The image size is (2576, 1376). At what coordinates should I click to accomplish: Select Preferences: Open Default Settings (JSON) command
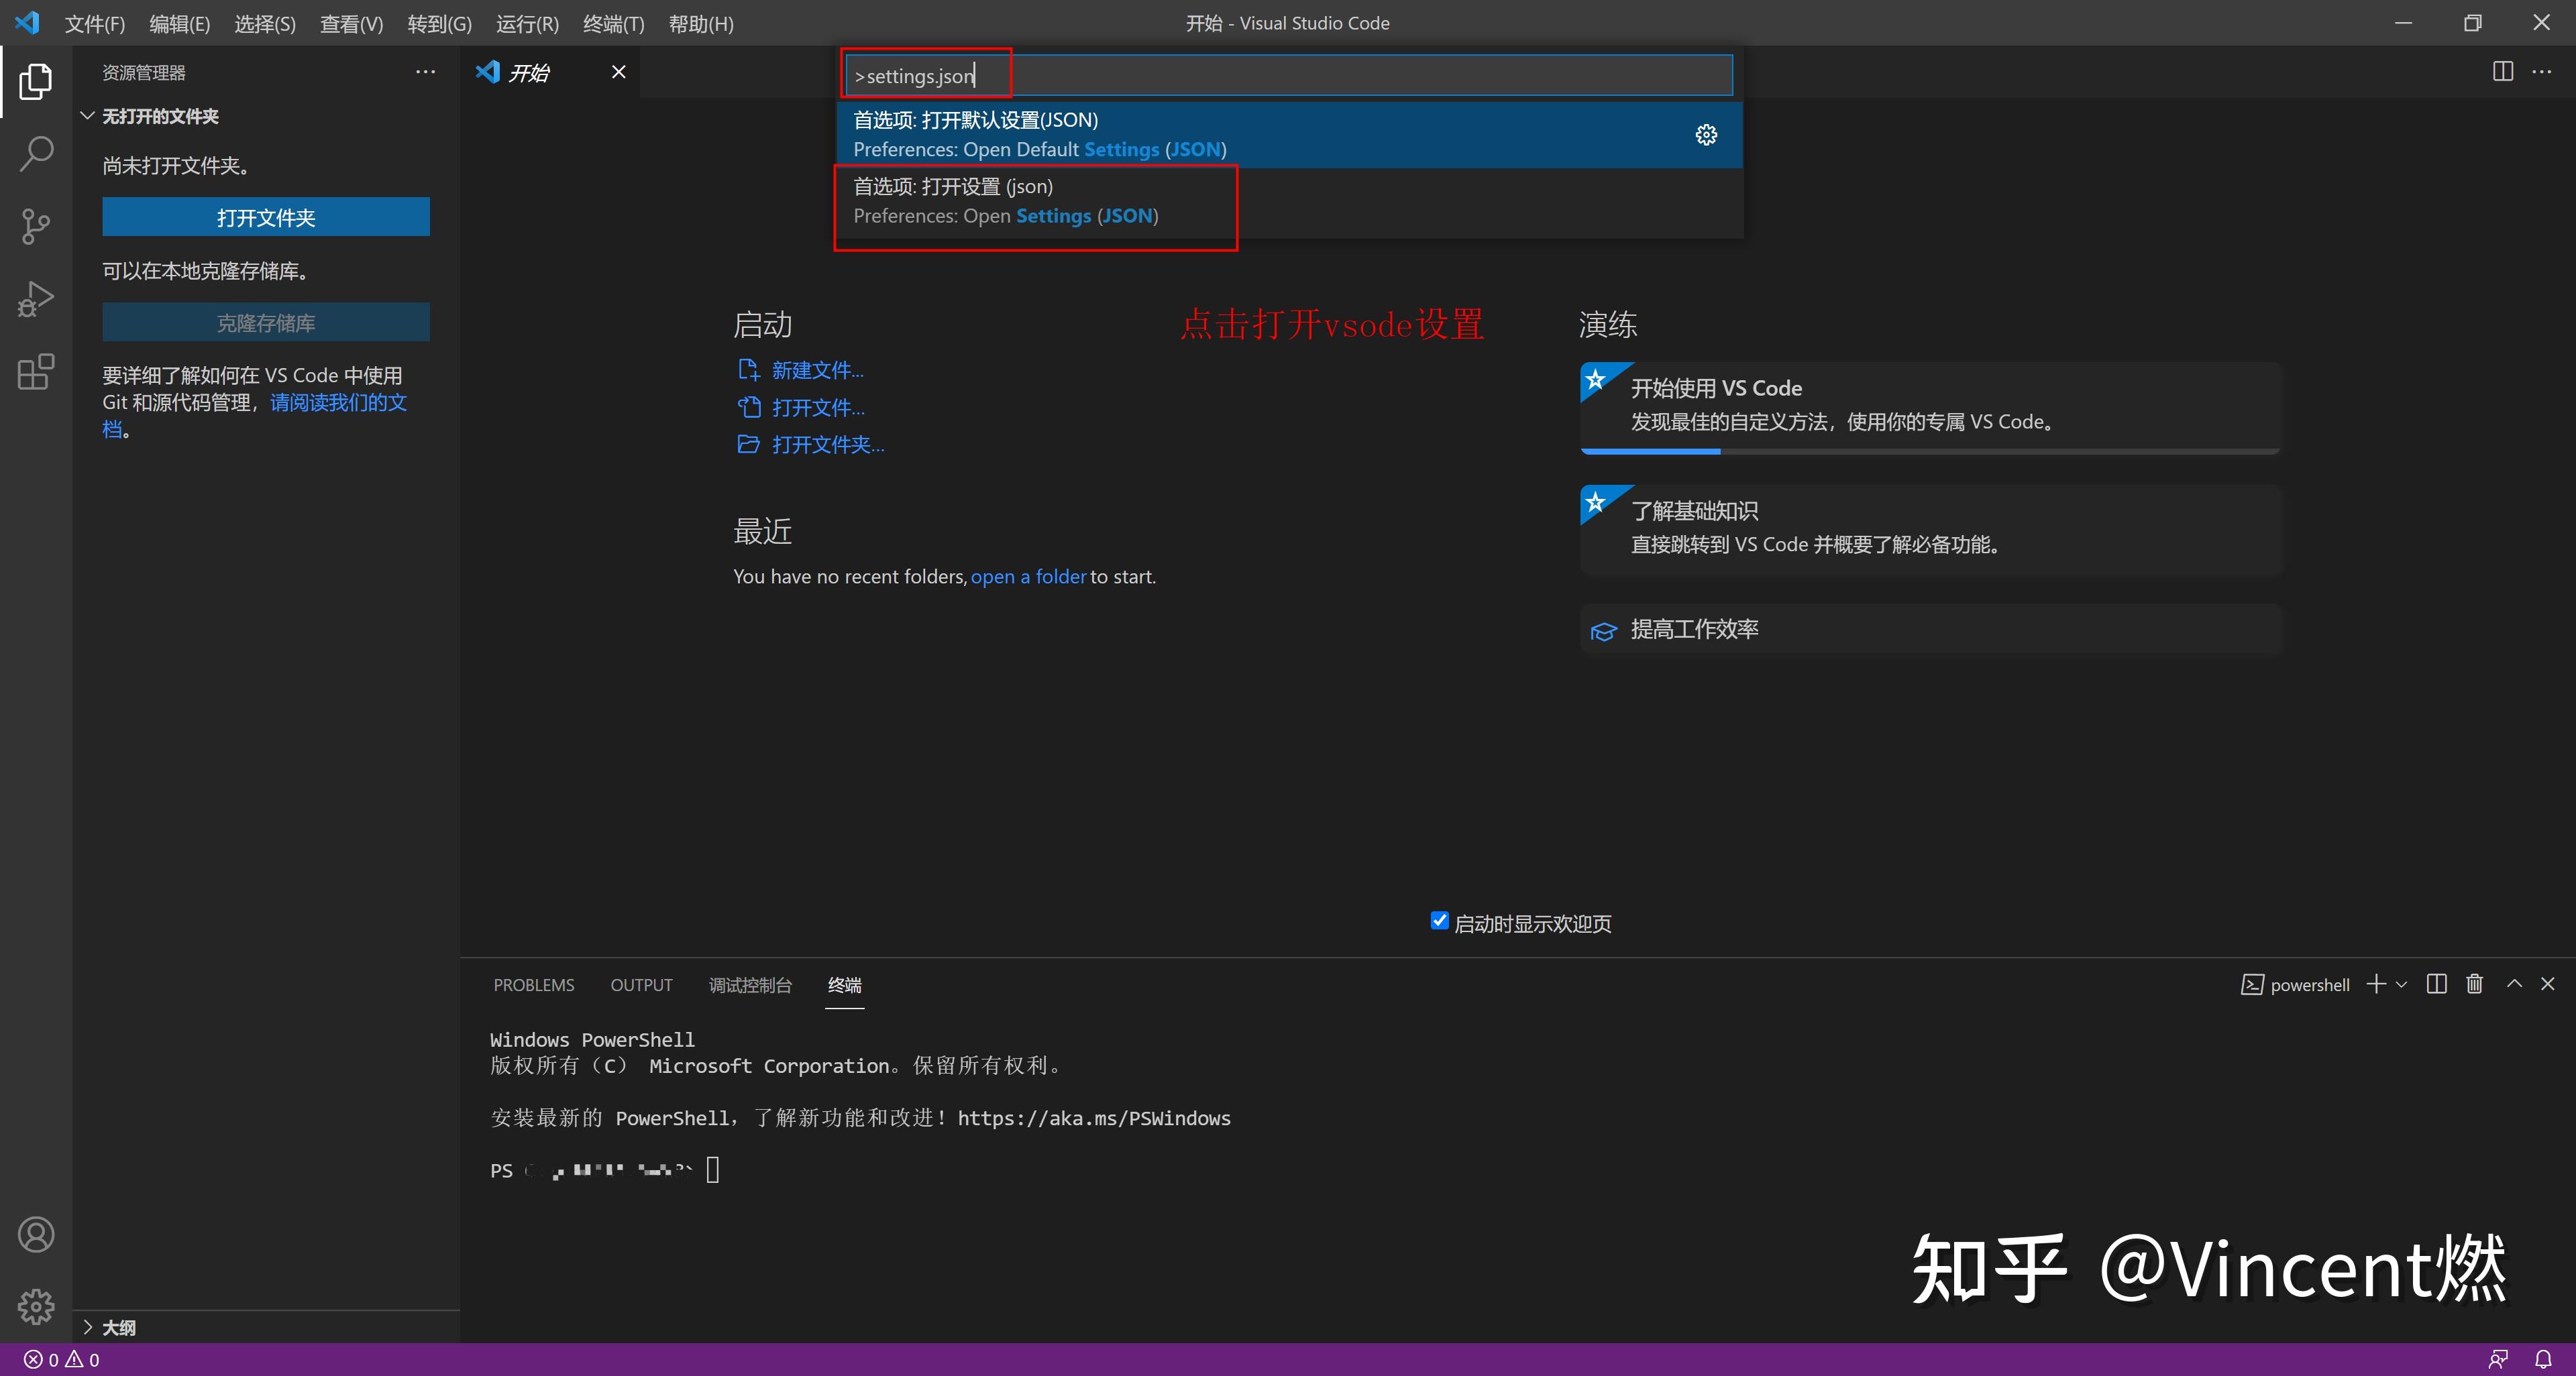tap(1289, 135)
